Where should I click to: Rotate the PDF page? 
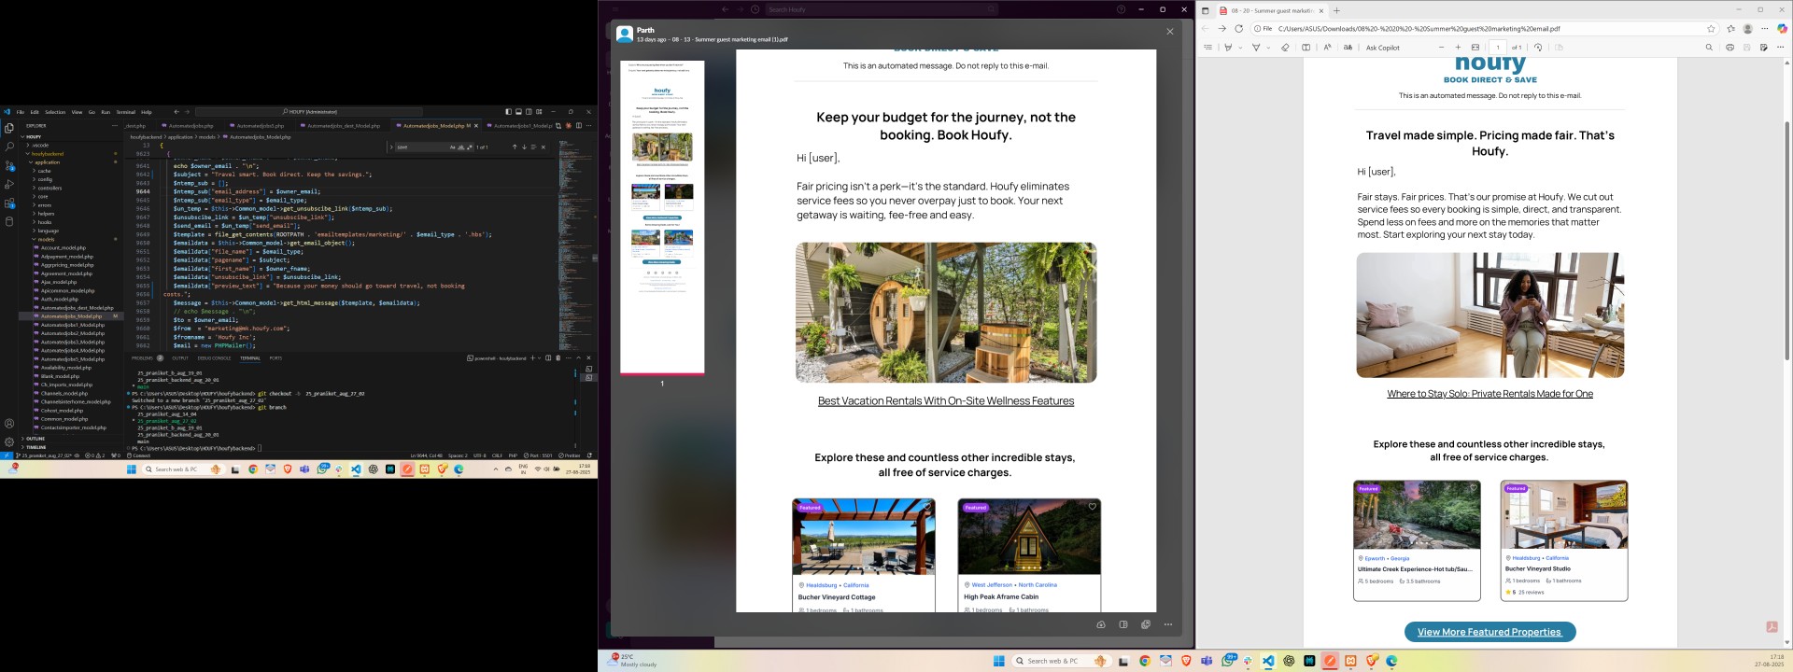[x=1538, y=48]
